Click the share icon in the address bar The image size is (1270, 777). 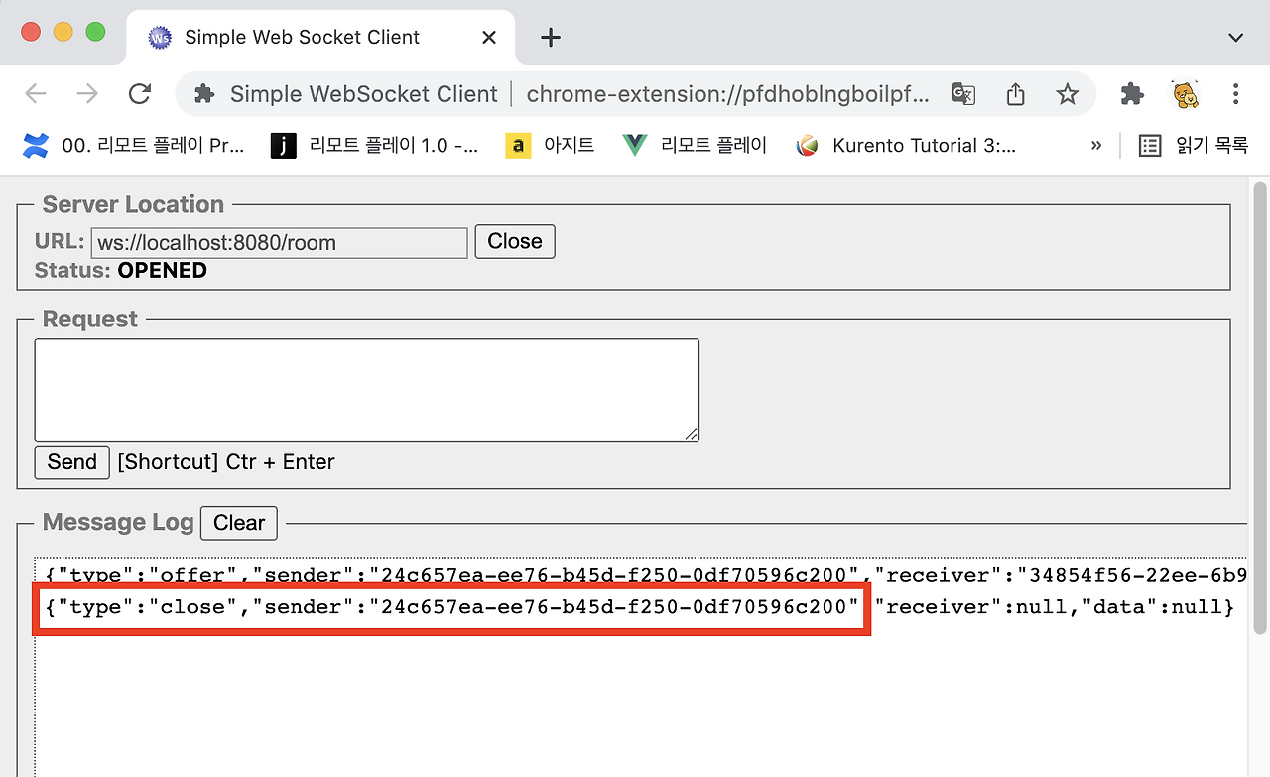coord(1014,93)
